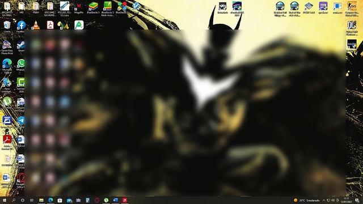Image resolution: width=363 pixels, height=204 pixels.
Task: Launch the WhatsApp desktop shortcut
Action: (21, 64)
